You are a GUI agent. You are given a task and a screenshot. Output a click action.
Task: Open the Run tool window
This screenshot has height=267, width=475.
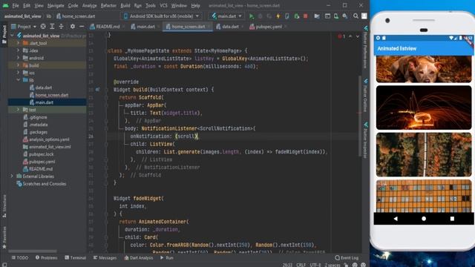[x=167, y=257]
